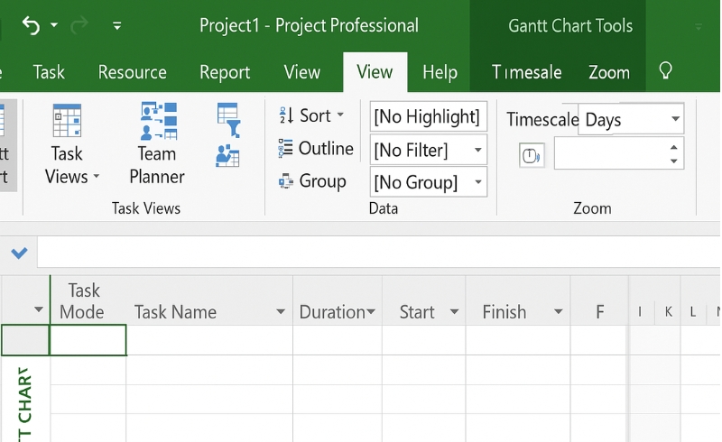Switch to the Task ribbon tab
722x442 pixels.
(49, 72)
